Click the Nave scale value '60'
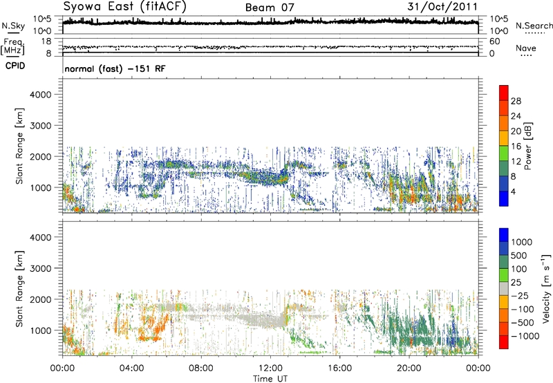Viewport: 553px width, 383px height. (x=495, y=41)
